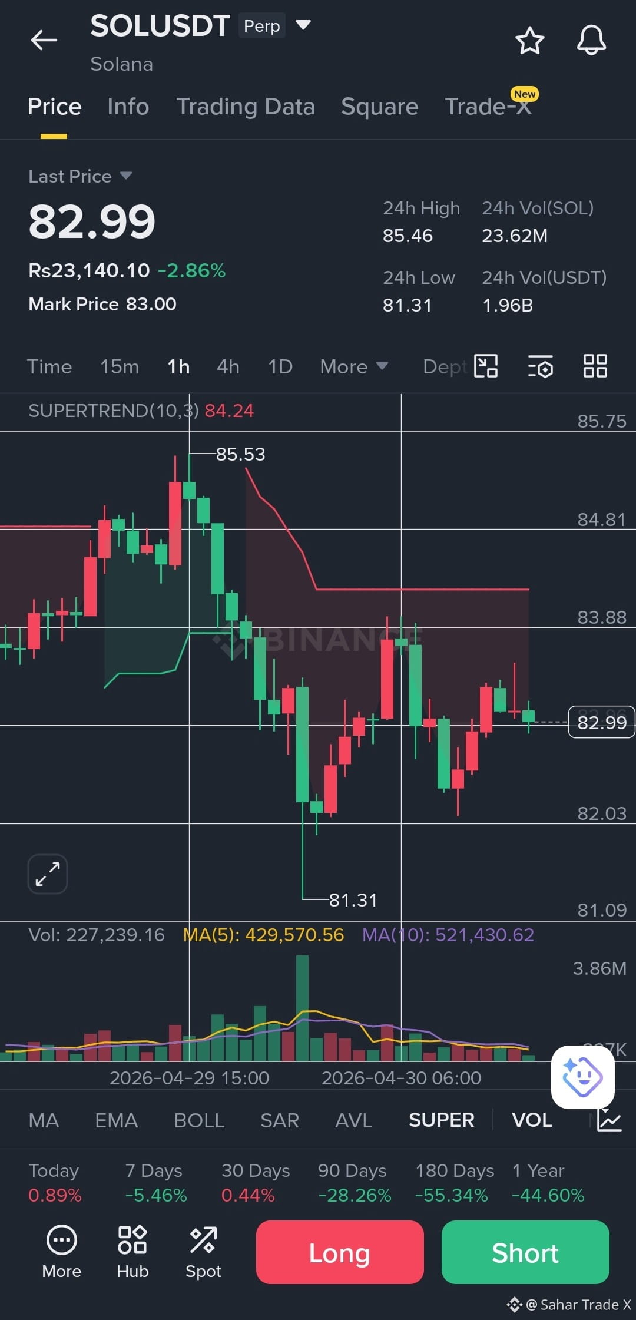This screenshot has width=636, height=1320.
Task: Open the Square tab
Action: pos(379,107)
